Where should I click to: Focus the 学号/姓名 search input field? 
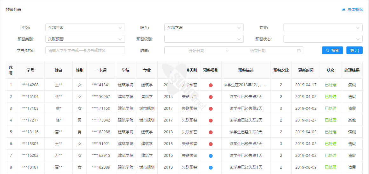[x=85, y=51]
